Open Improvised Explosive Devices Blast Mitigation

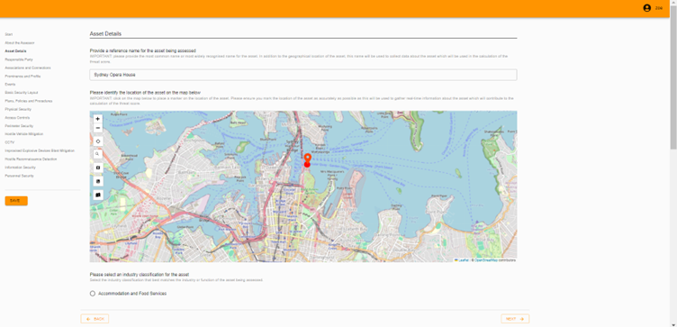tap(40, 151)
